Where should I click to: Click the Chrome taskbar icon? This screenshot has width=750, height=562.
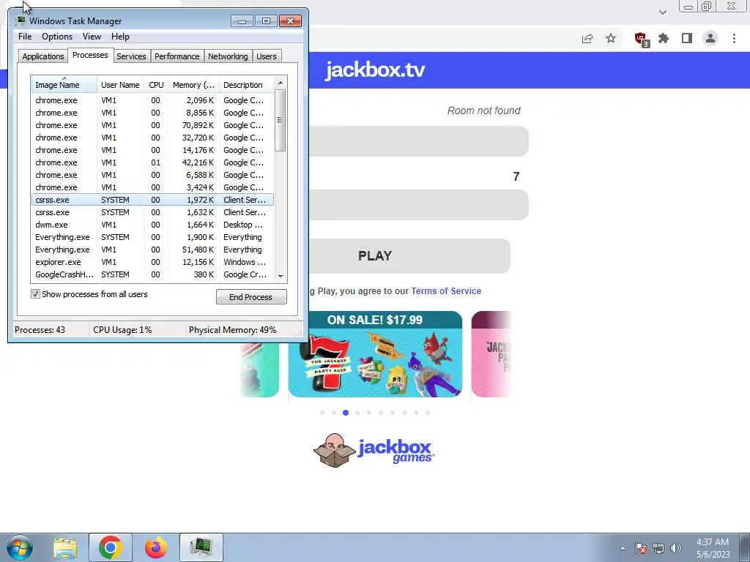(x=111, y=547)
